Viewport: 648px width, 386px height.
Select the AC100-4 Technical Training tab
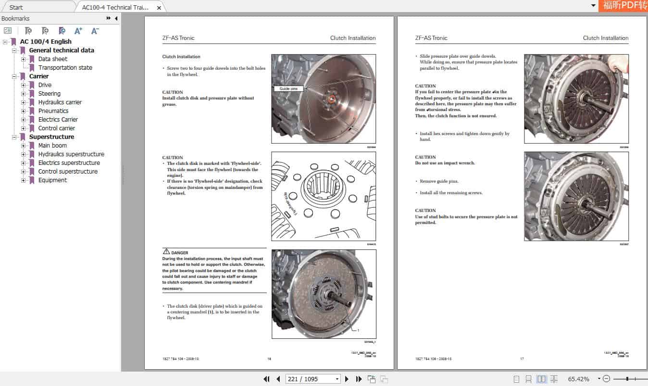[x=115, y=7]
